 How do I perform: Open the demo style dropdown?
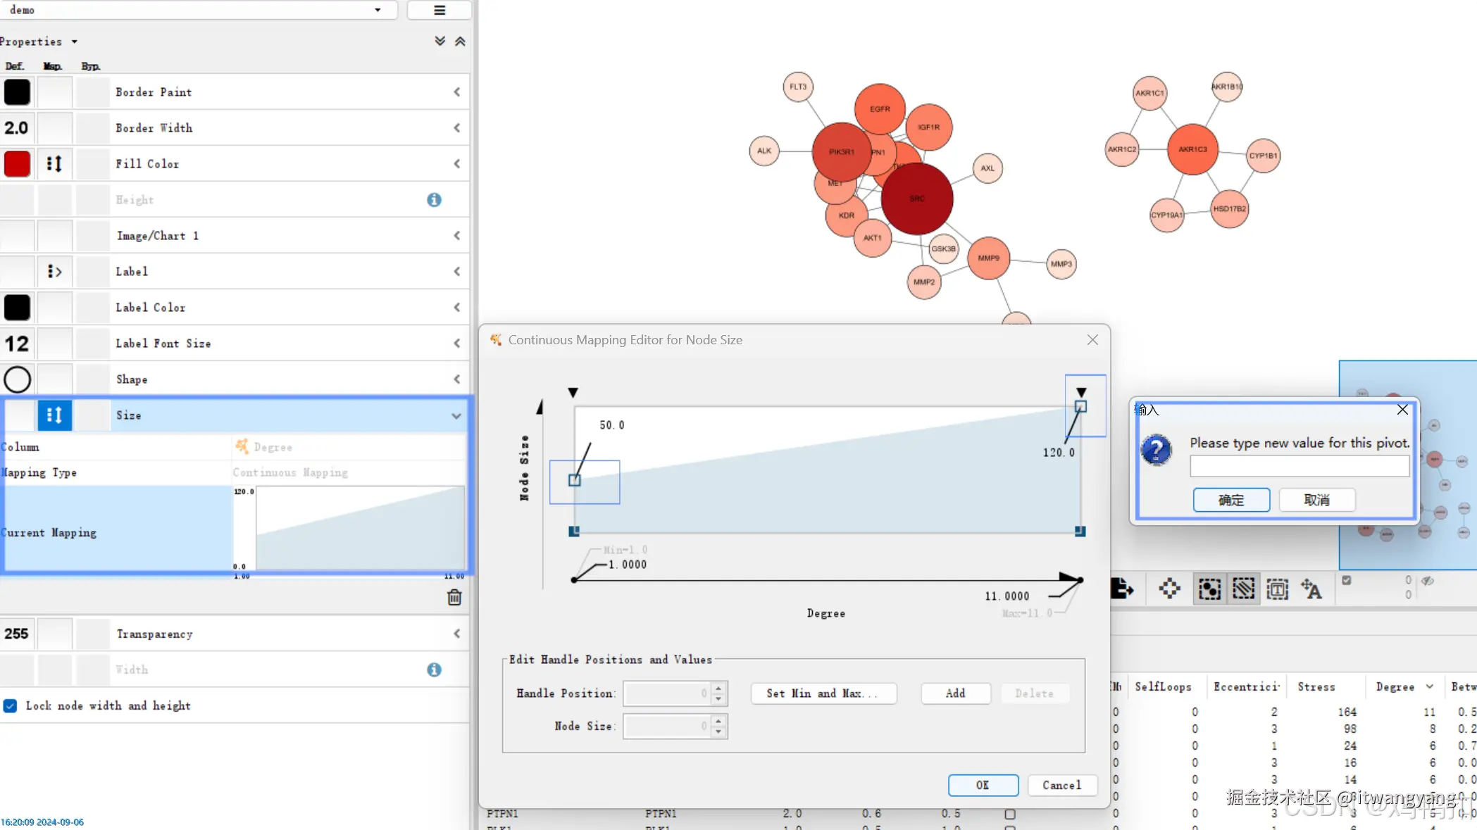(378, 10)
